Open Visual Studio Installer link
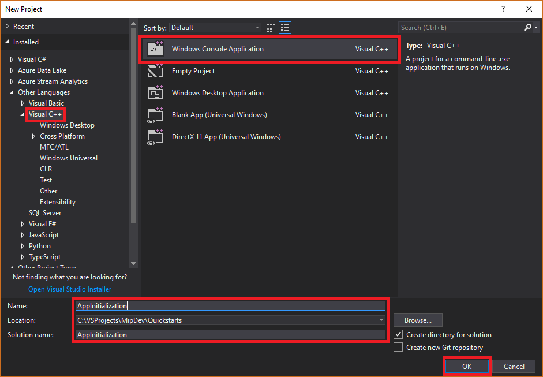543x377 pixels. (69, 289)
